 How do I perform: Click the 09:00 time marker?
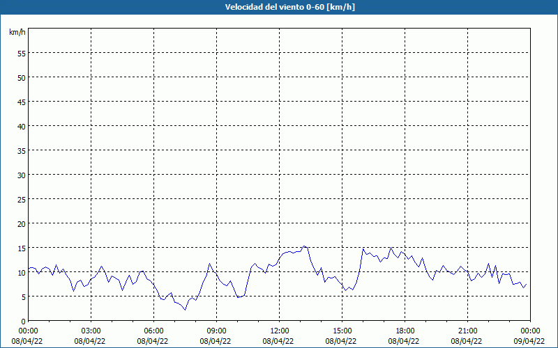(216, 331)
